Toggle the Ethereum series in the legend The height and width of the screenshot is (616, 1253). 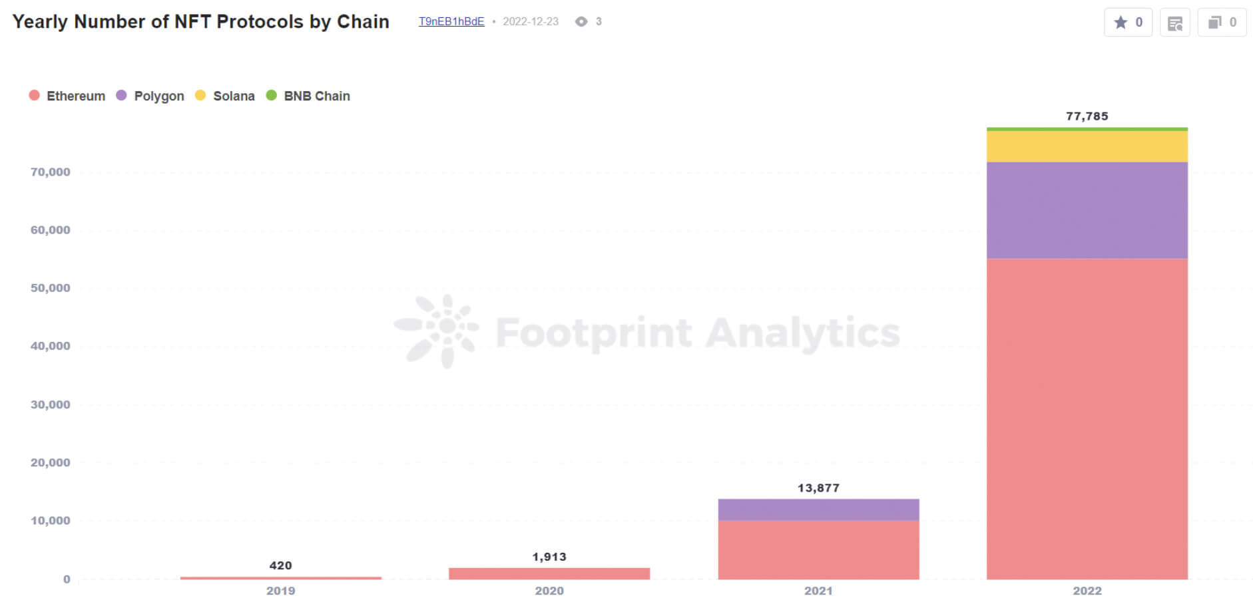pos(75,95)
